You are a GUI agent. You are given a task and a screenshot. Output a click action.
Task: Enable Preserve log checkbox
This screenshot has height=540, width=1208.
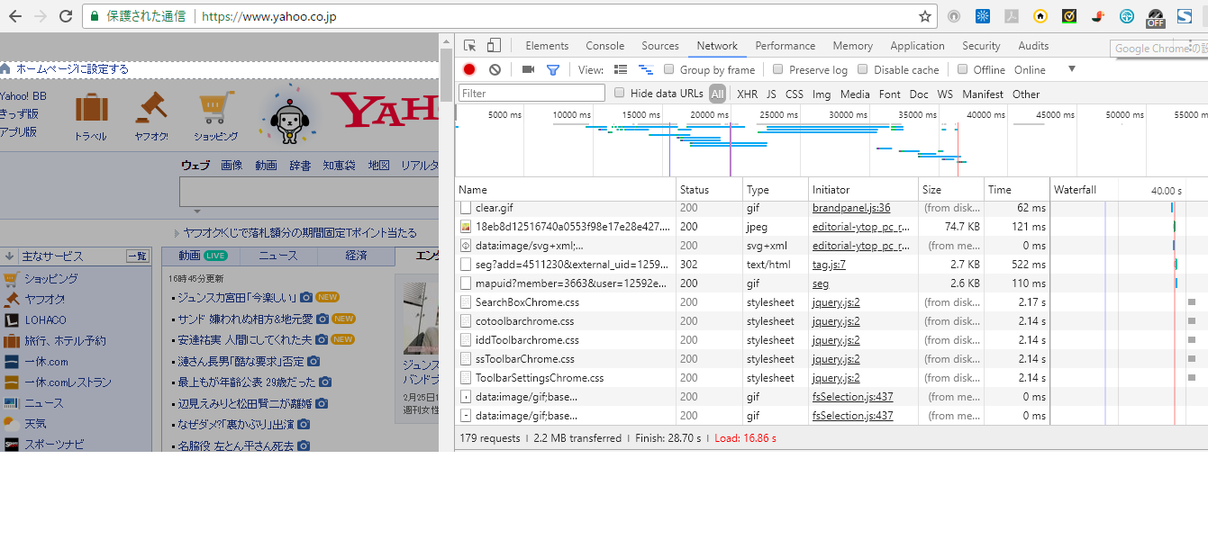(778, 69)
